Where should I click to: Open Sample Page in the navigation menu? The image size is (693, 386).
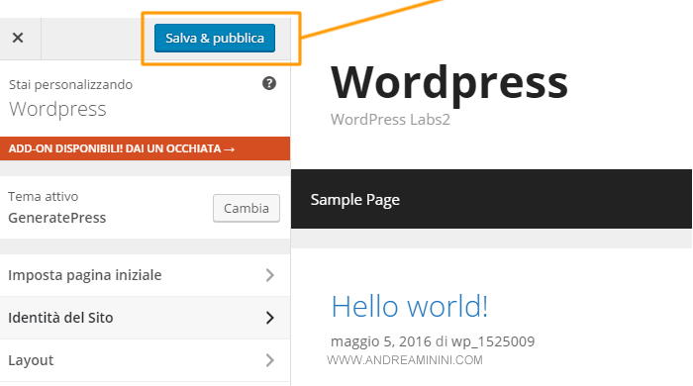click(354, 200)
